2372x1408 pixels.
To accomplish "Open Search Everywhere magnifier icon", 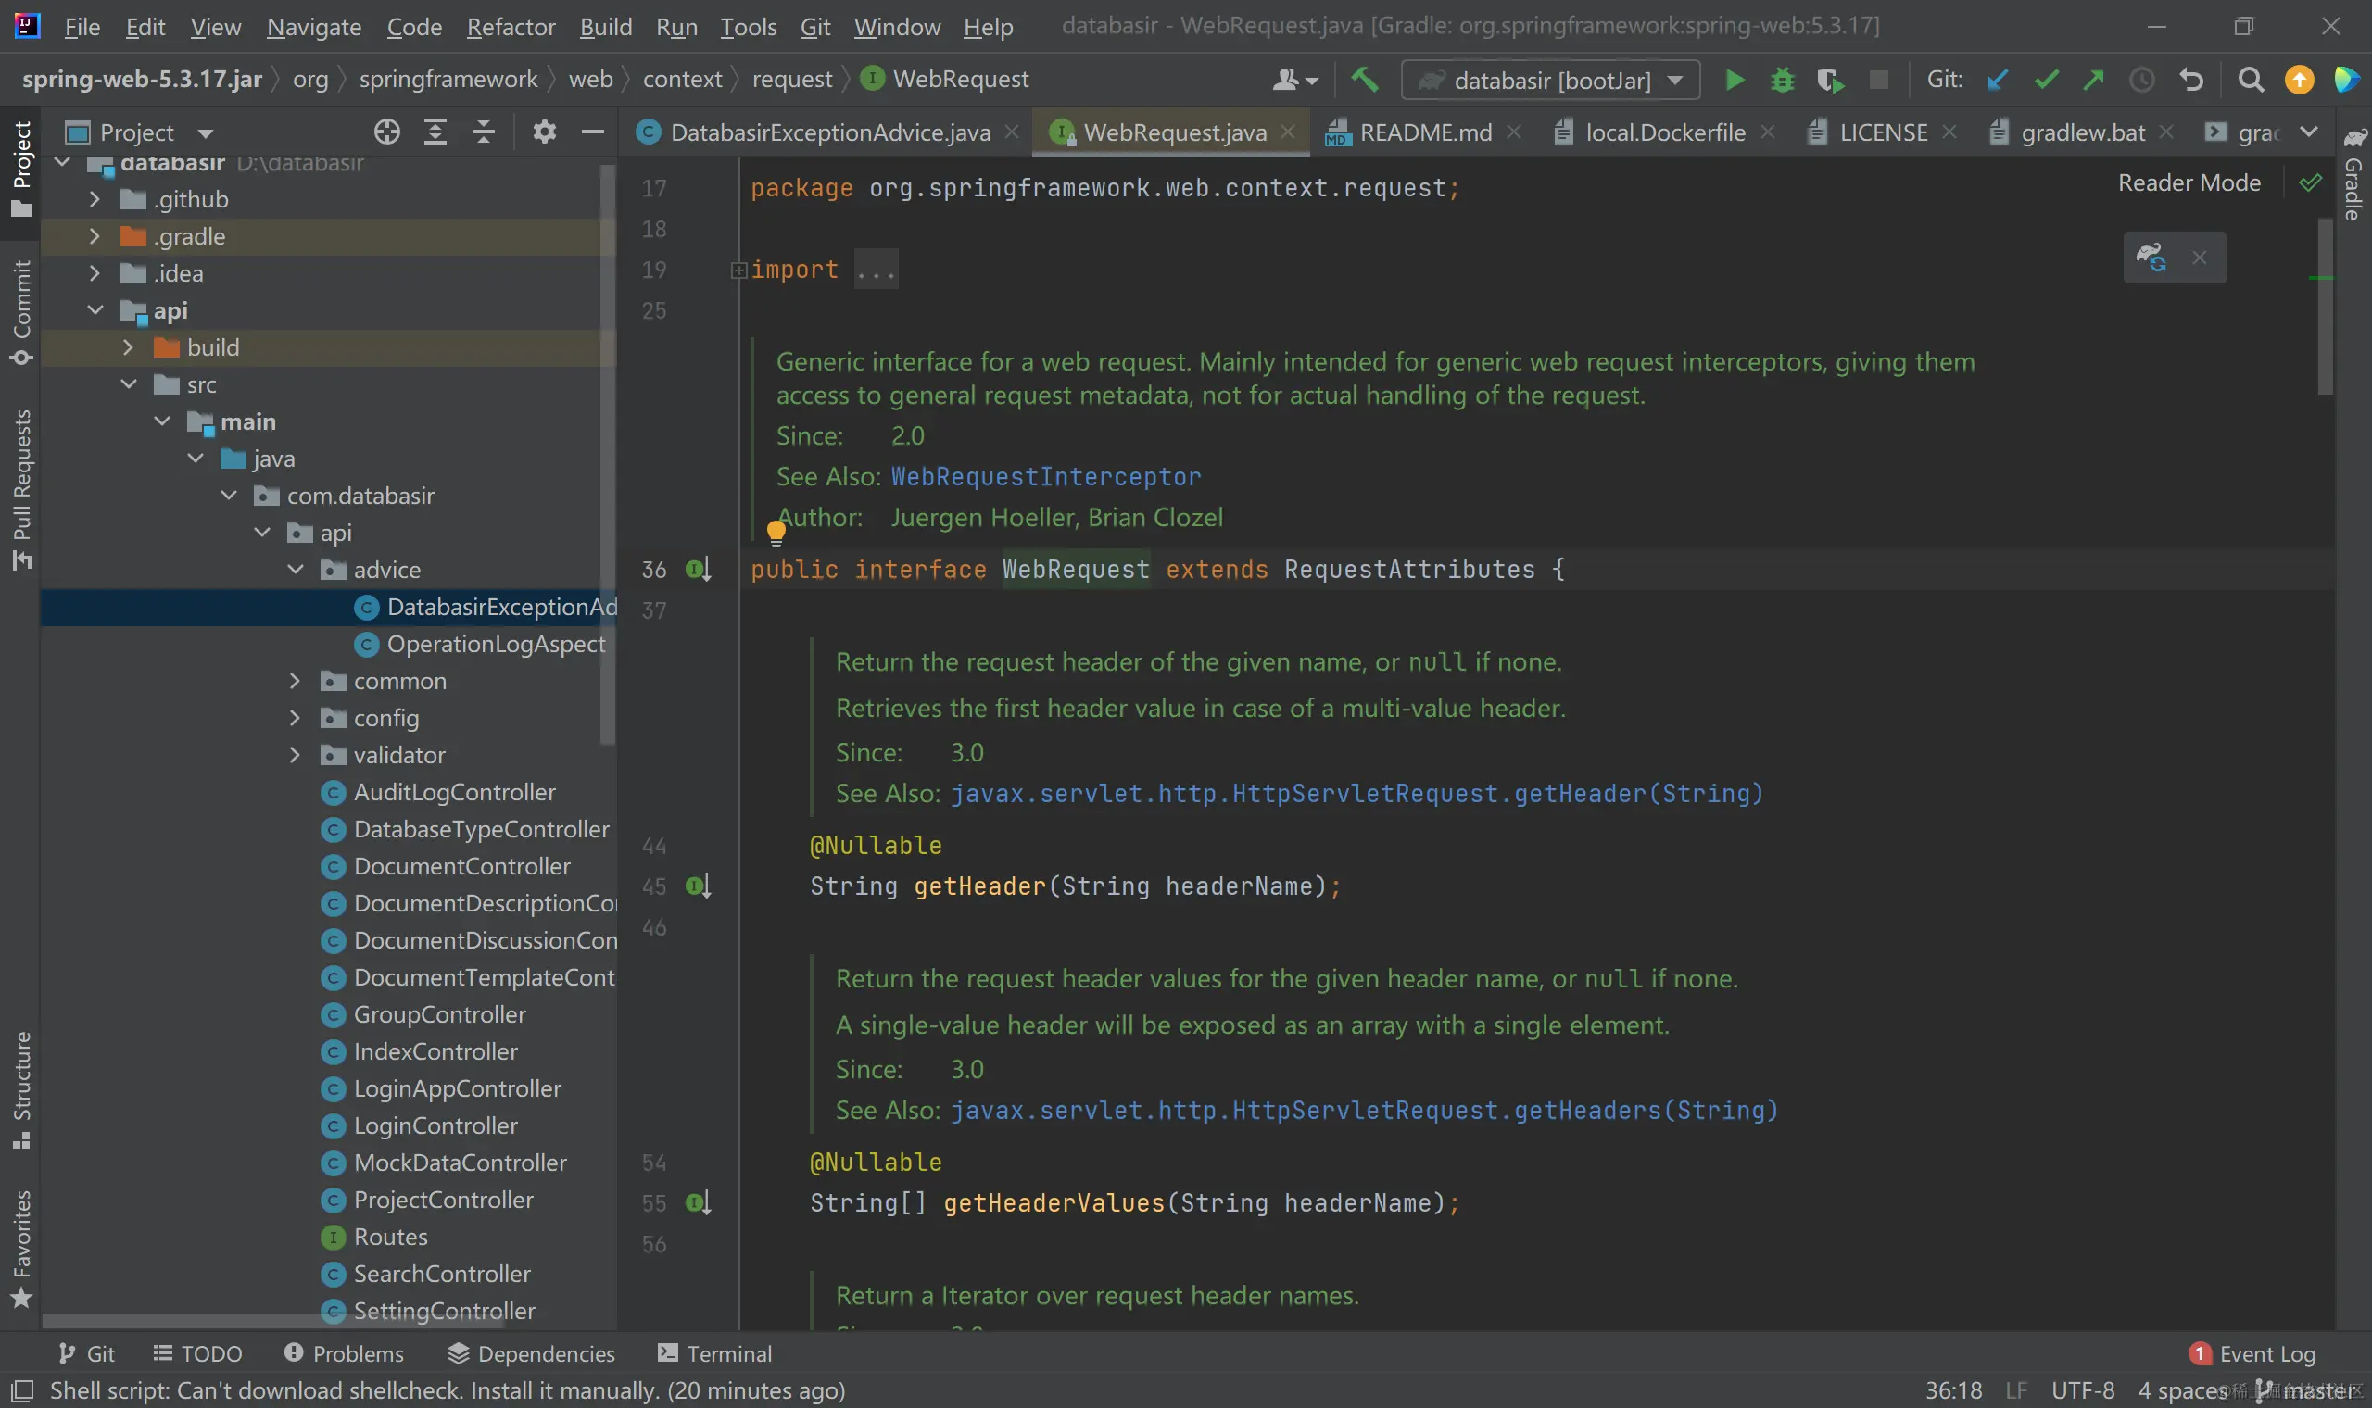I will click(2250, 81).
